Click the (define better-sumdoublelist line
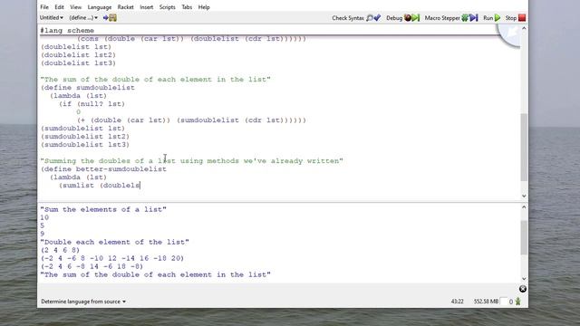 (x=103, y=169)
